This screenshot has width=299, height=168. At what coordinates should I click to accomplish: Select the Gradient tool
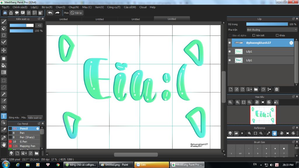pyautogui.click(x=4, y=72)
